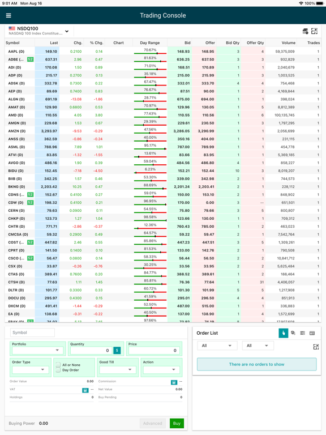Sort by the % Chg. column header
Screen dimensions: 326x435
click(x=96, y=42)
